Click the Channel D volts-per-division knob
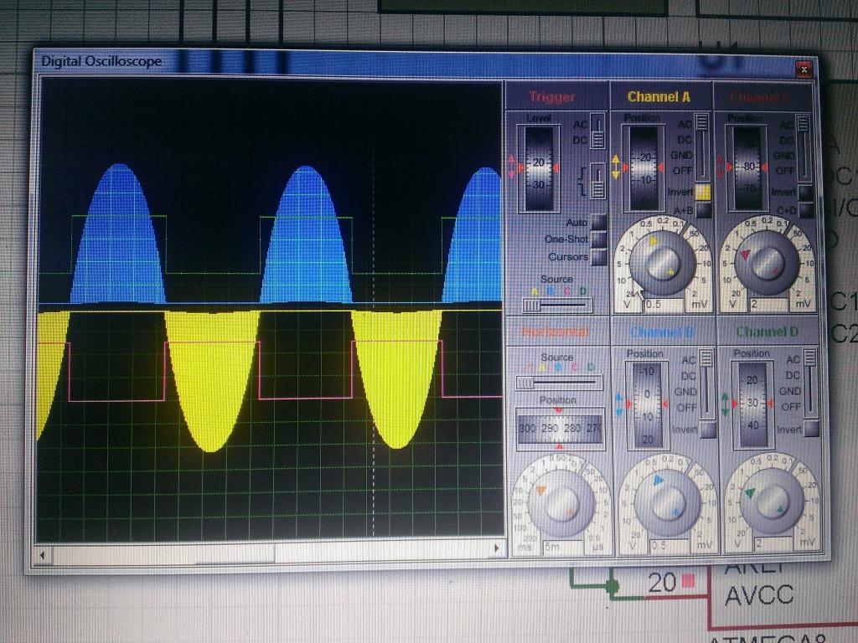The width and height of the screenshot is (858, 643). pyautogui.click(x=772, y=500)
